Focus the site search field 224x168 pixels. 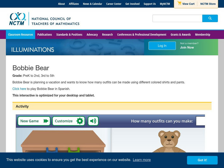click(x=177, y=18)
